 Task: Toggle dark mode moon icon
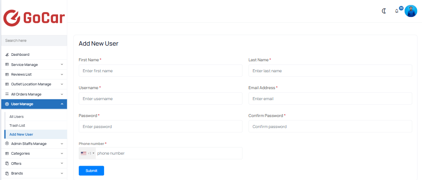click(x=384, y=11)
